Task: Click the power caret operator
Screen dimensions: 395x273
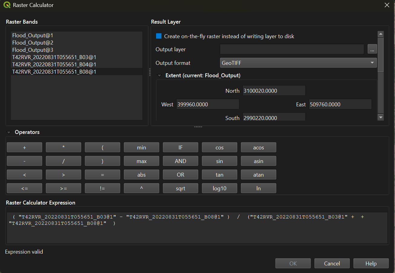Action: [x=142, y=188]
